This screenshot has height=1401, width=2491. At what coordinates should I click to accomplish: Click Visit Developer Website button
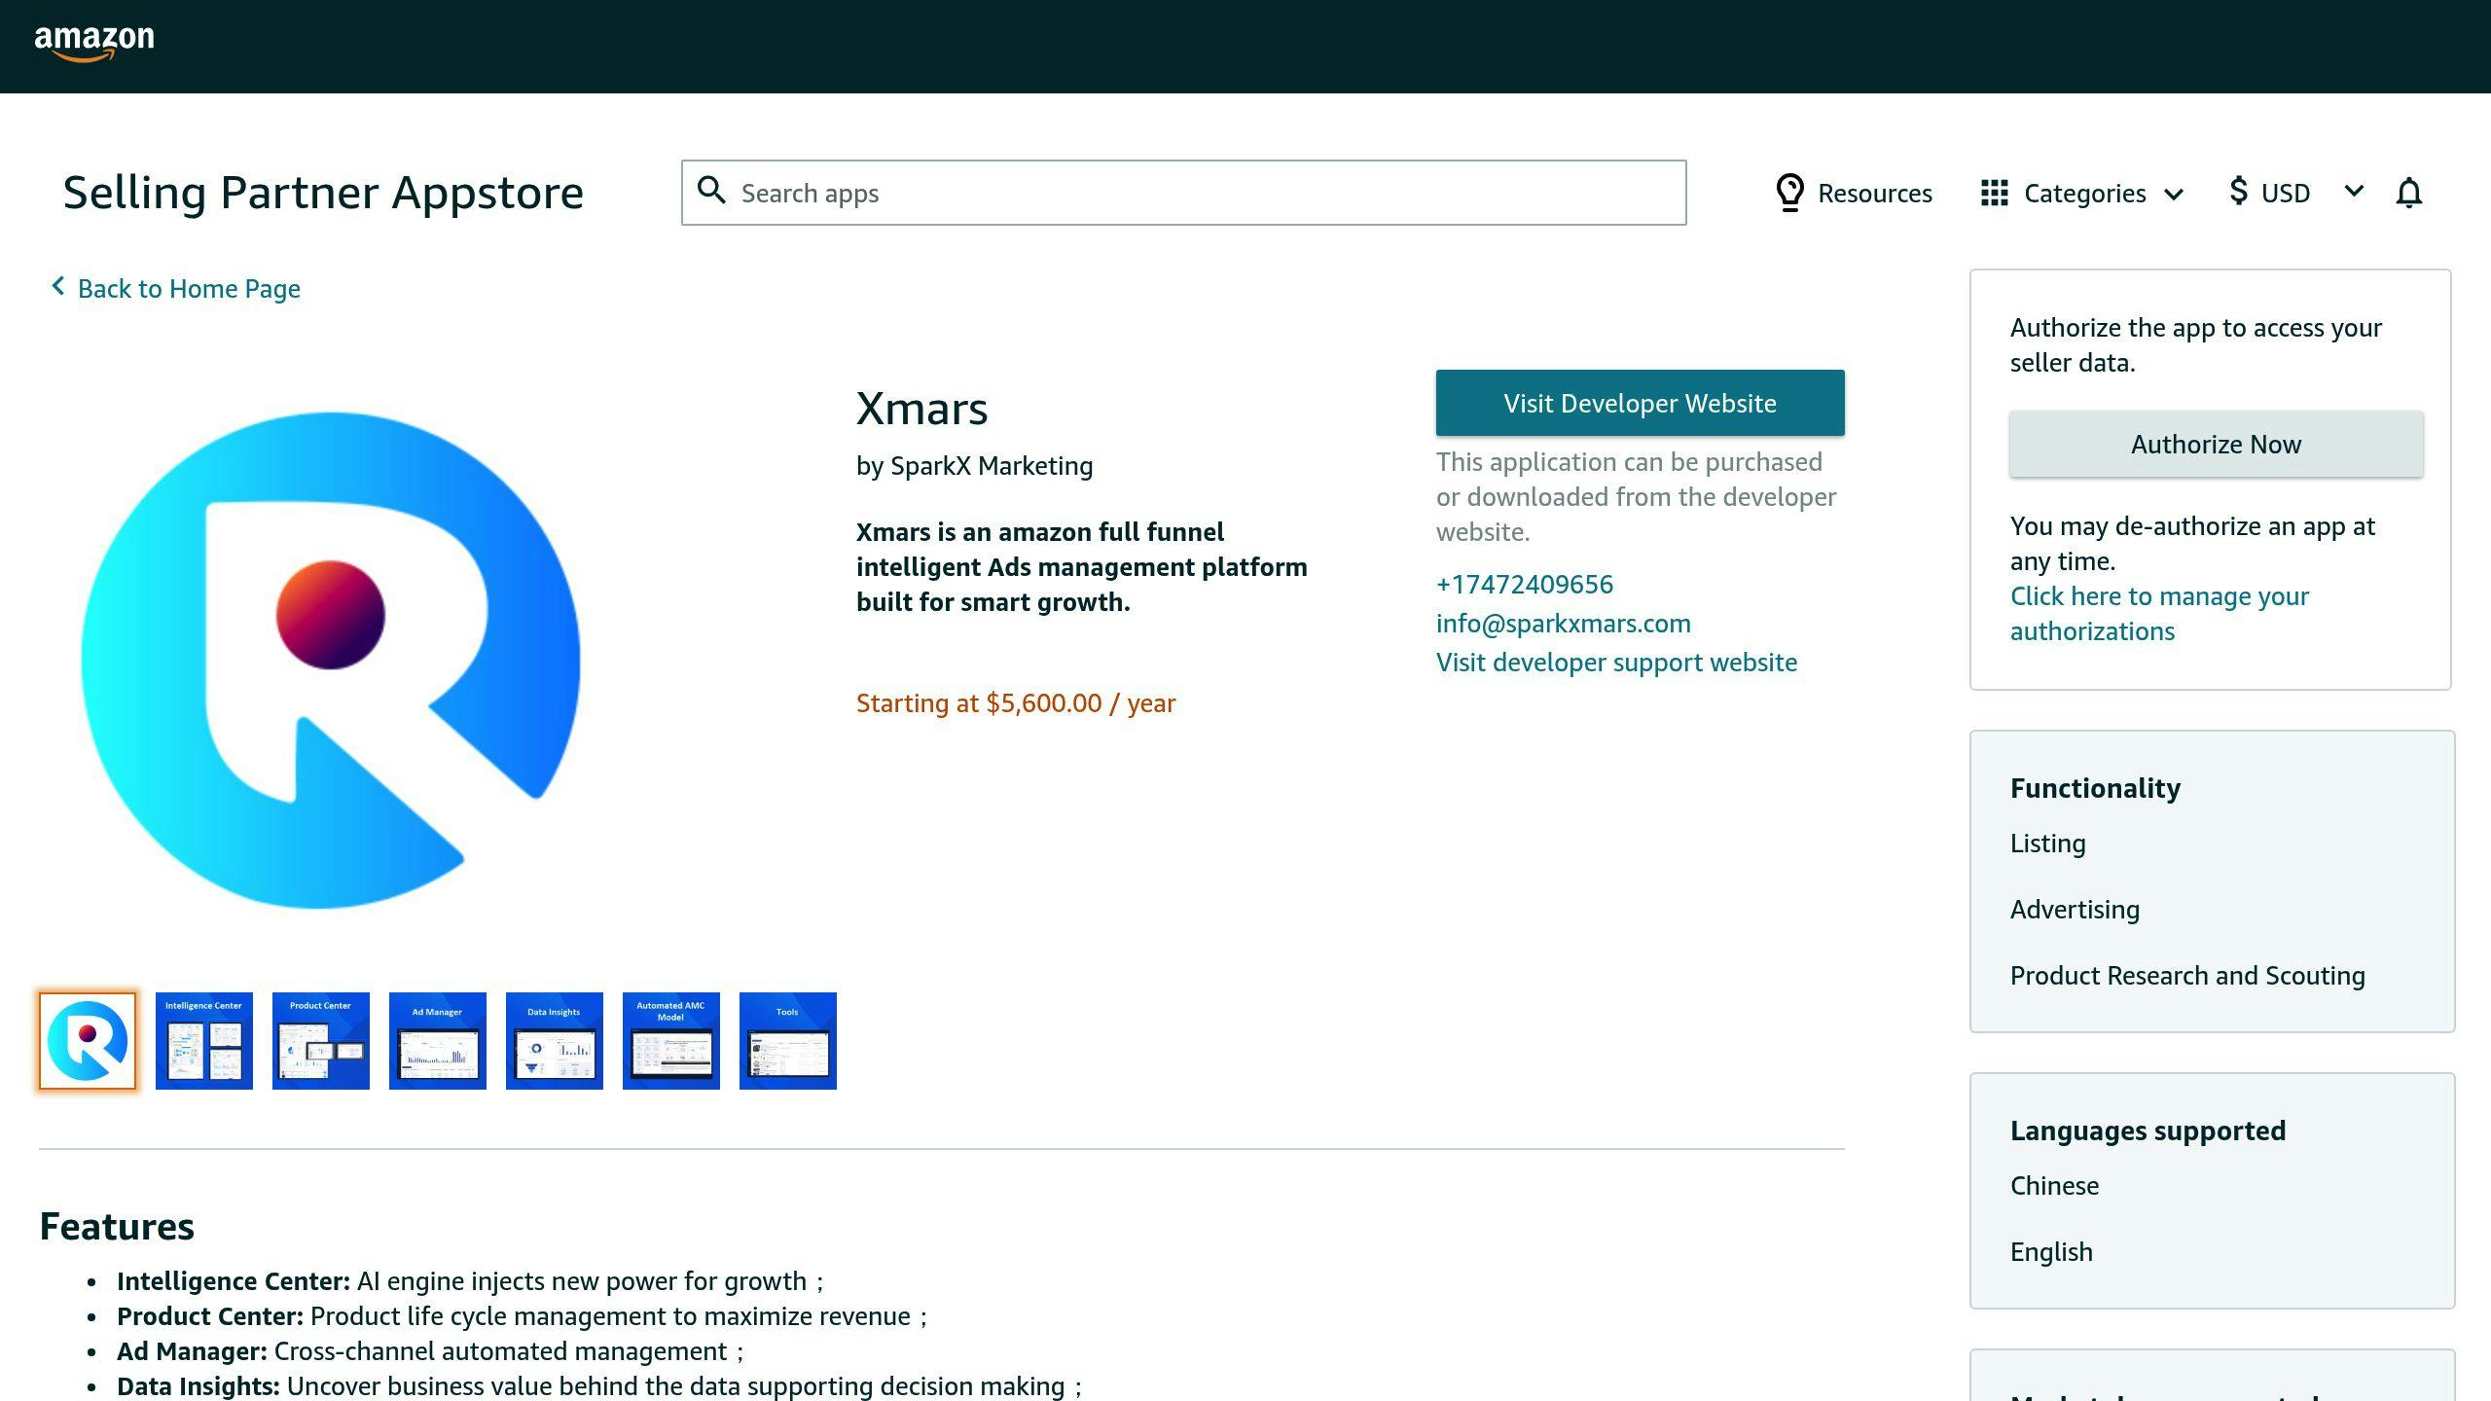tap(1640, 403)
